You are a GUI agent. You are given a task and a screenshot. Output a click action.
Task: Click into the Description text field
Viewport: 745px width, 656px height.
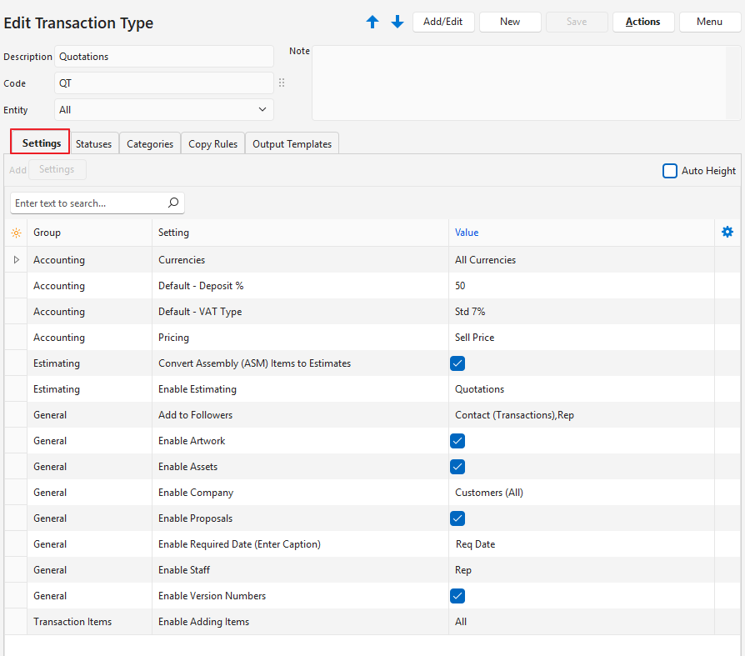pyautogui.click(x=163, y=57)
